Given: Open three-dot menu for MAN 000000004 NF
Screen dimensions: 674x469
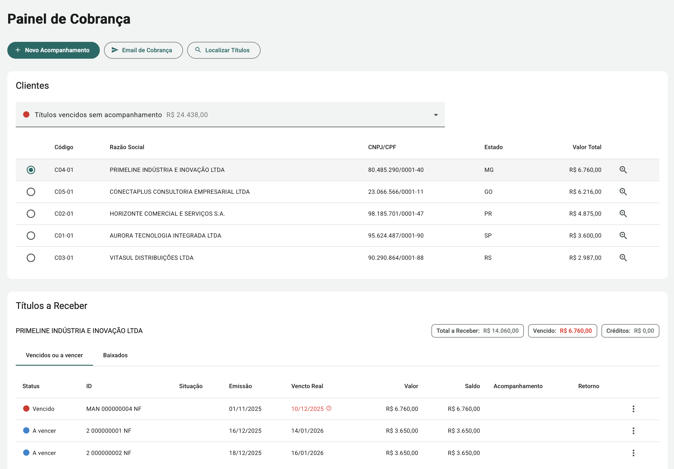Looking at the screenshot, I should (x=633, y=409).
